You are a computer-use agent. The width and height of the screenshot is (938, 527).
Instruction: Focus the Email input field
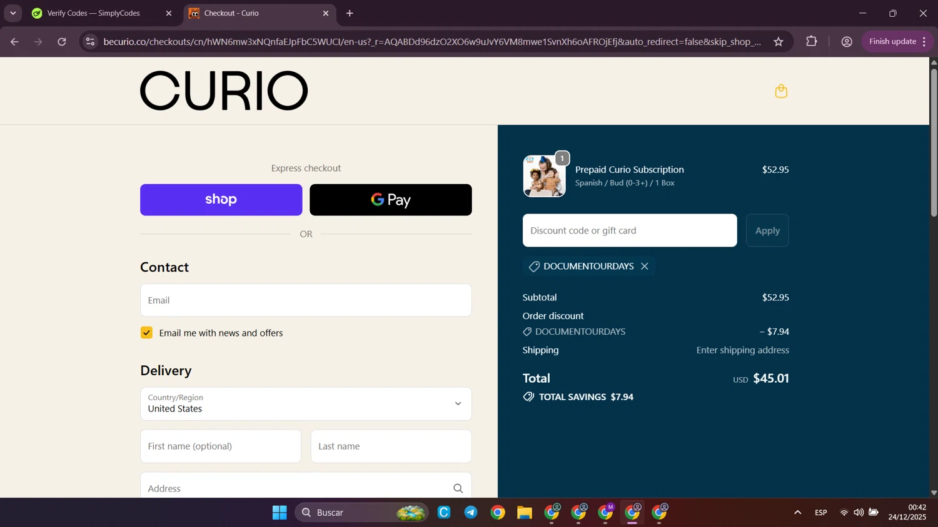point(306,300)
